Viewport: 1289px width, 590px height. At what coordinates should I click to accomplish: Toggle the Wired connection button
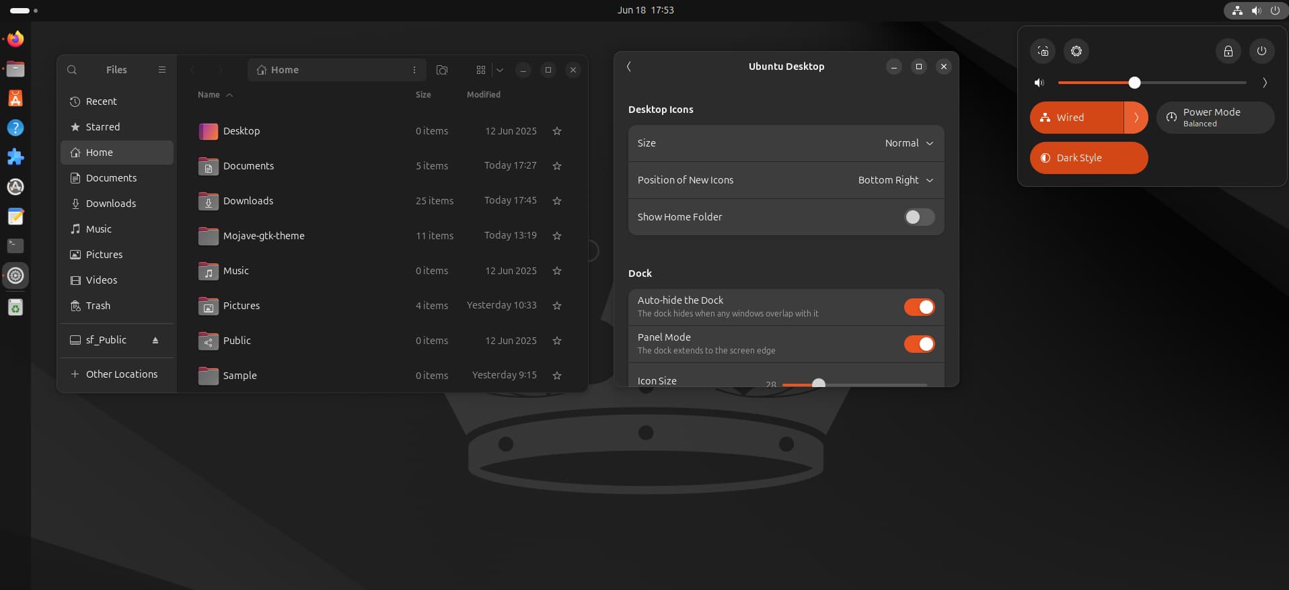(x=1076, y=118)
